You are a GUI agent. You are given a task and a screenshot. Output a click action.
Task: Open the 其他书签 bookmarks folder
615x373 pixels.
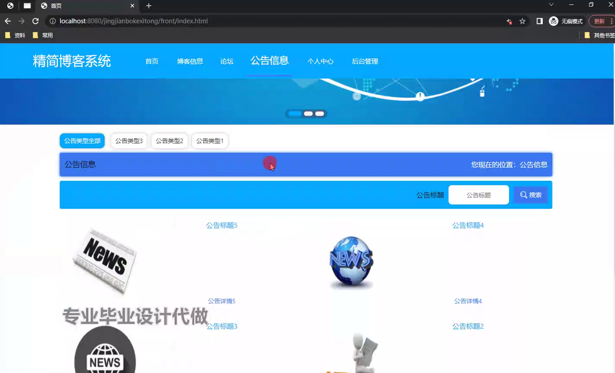(x=599, y=35)
